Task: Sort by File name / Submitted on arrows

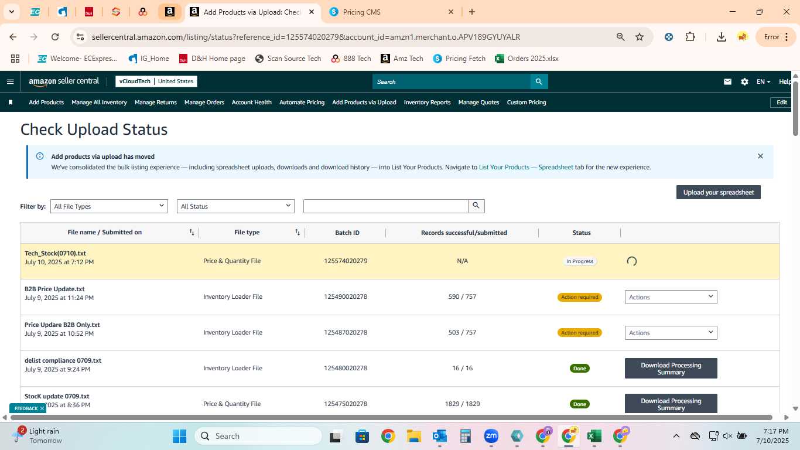Action: (x=192, y=233)
